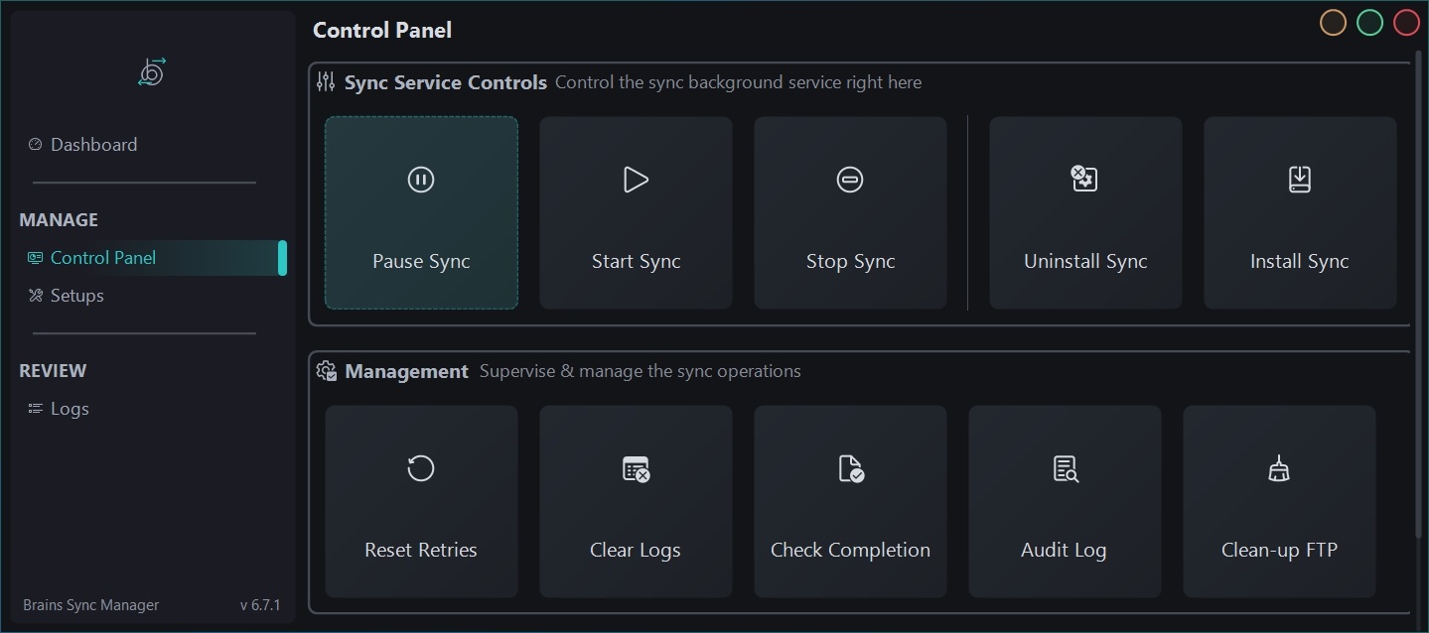Click the Audit Log magnifier icon
The height and width of the screenshot is (633, 1429).
click(1065, 468)
